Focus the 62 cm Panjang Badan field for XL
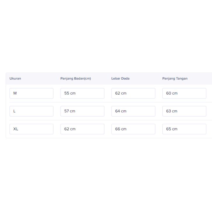The image size is (212, 212). click(82, 129)
